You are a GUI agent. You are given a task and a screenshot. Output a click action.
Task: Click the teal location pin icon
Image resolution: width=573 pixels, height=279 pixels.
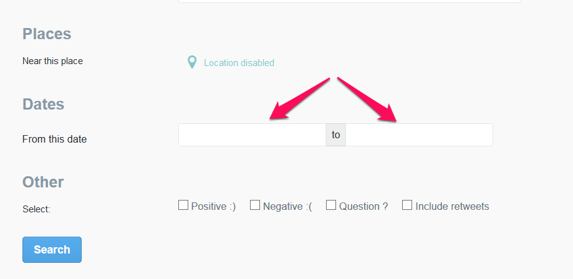(192, 62)
